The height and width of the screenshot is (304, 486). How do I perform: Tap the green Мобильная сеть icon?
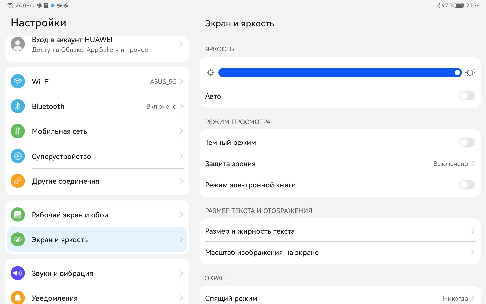tap(18, 131)
